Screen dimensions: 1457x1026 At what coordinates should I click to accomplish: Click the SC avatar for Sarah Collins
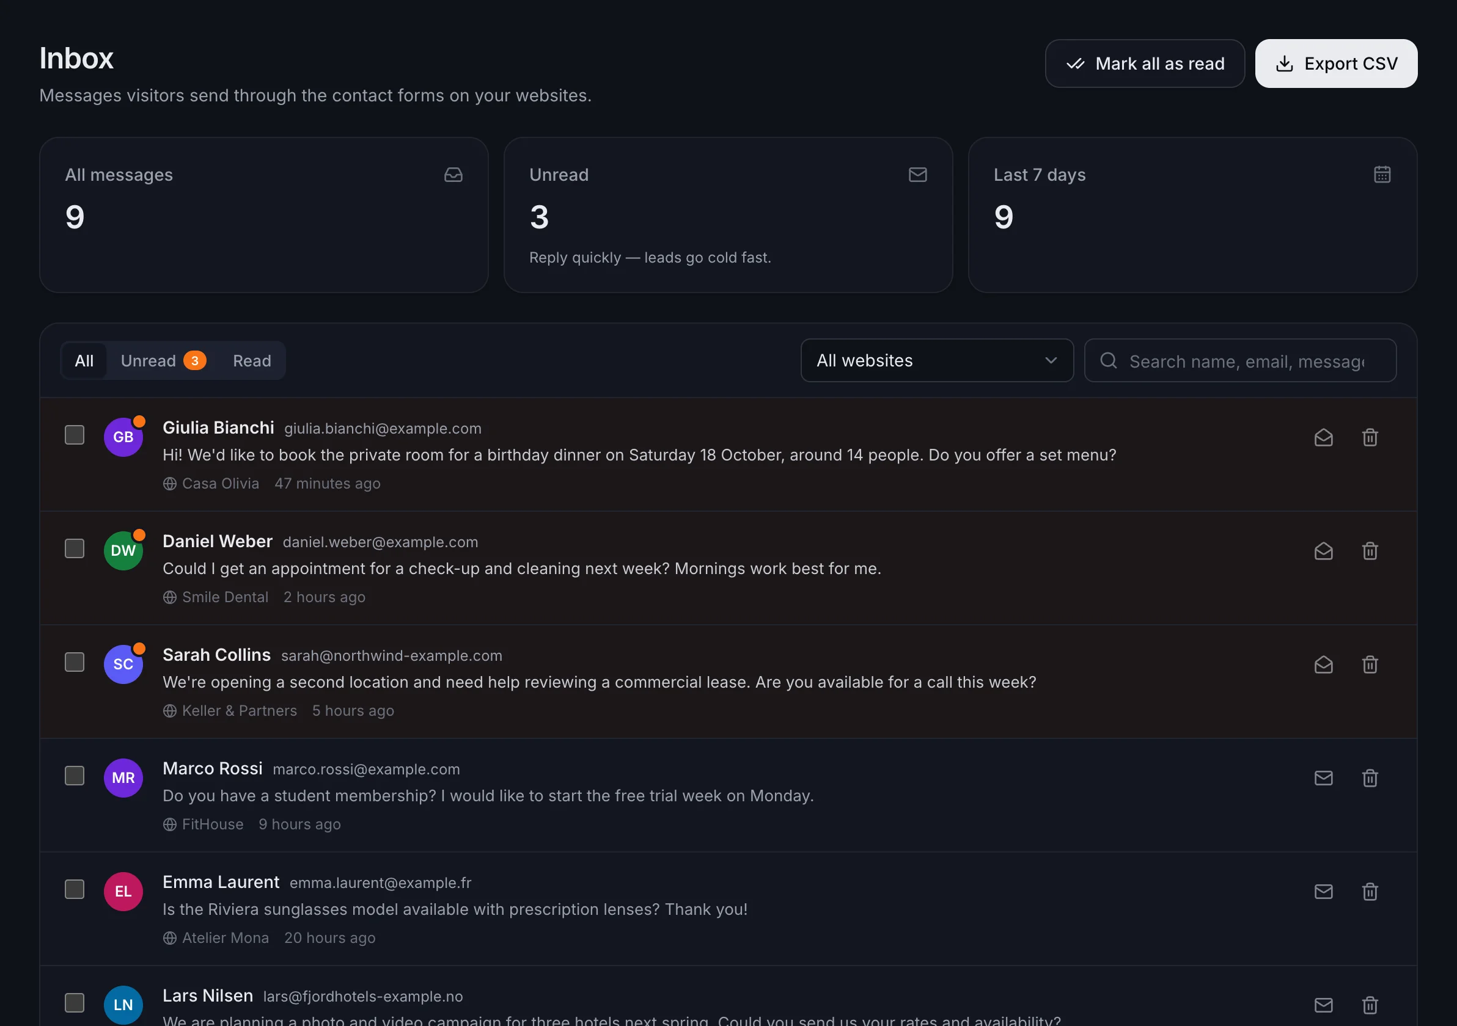tap(123, 664)
